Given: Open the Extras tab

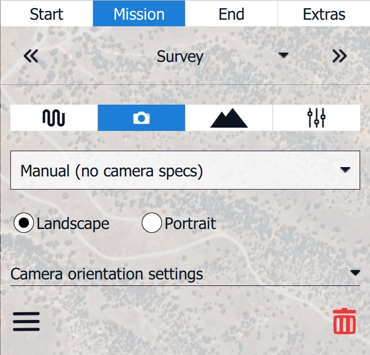Looking at the screenshot, I should click(x=324, y=14).
